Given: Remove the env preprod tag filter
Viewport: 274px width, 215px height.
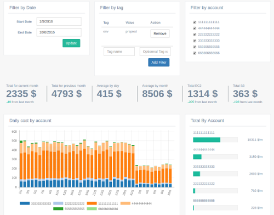Looking at the screenshot, I should point(160,33).
